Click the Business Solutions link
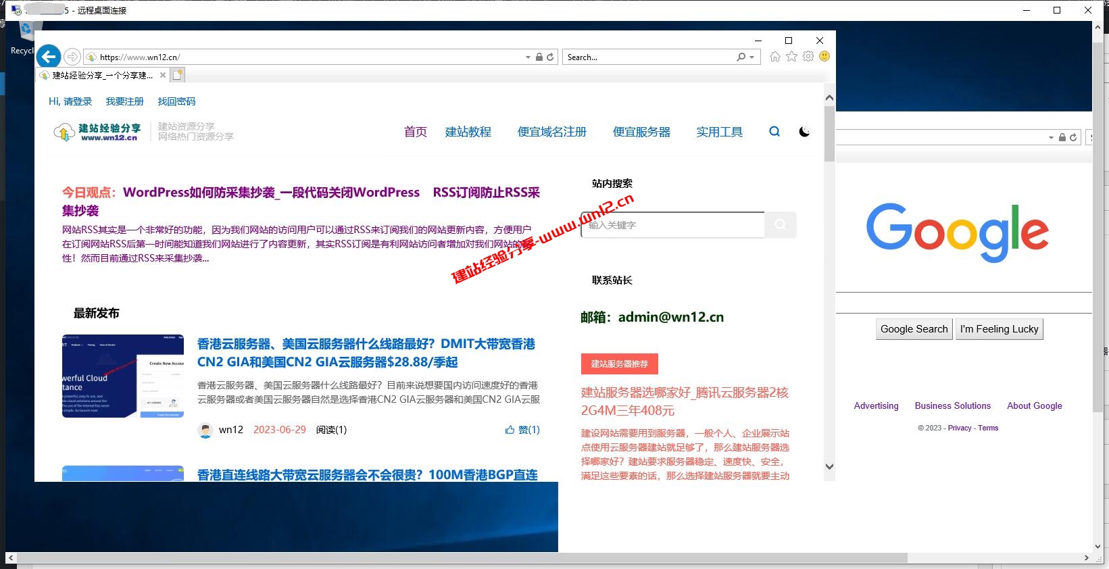The image size is (1109, 569). pyautogui.click(x=953, y=406)
